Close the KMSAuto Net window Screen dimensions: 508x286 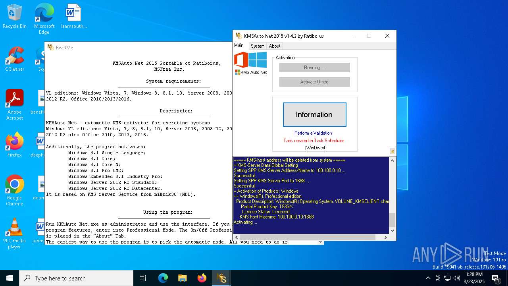tap(387, 36)
